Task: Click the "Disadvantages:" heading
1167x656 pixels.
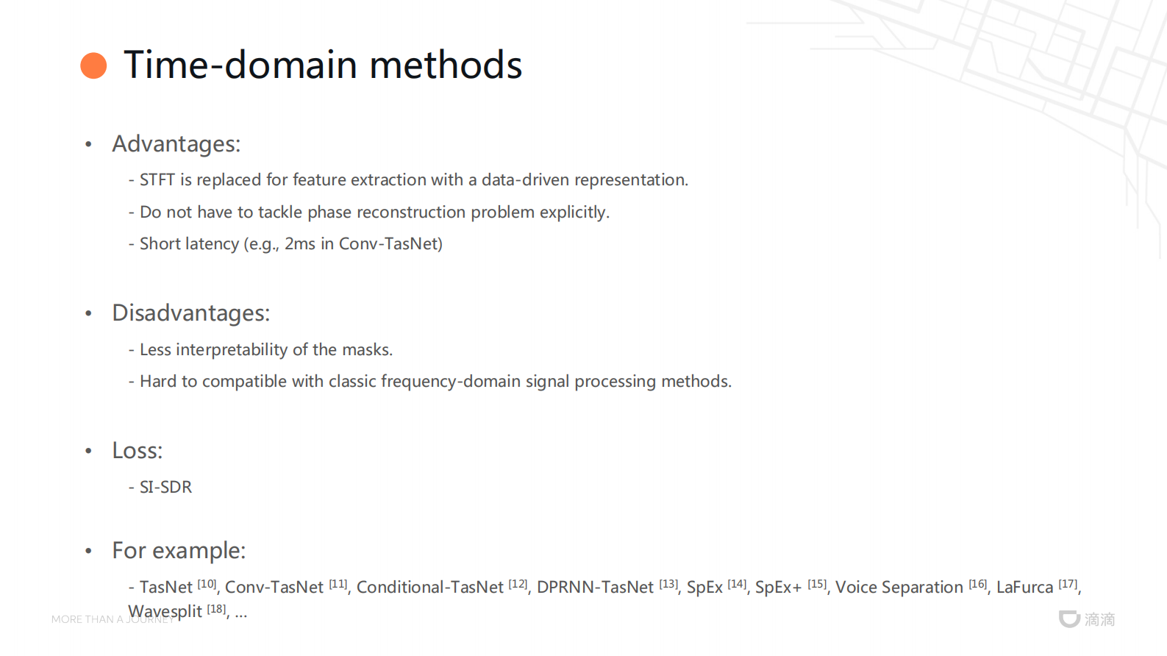Action: [190, 313]
